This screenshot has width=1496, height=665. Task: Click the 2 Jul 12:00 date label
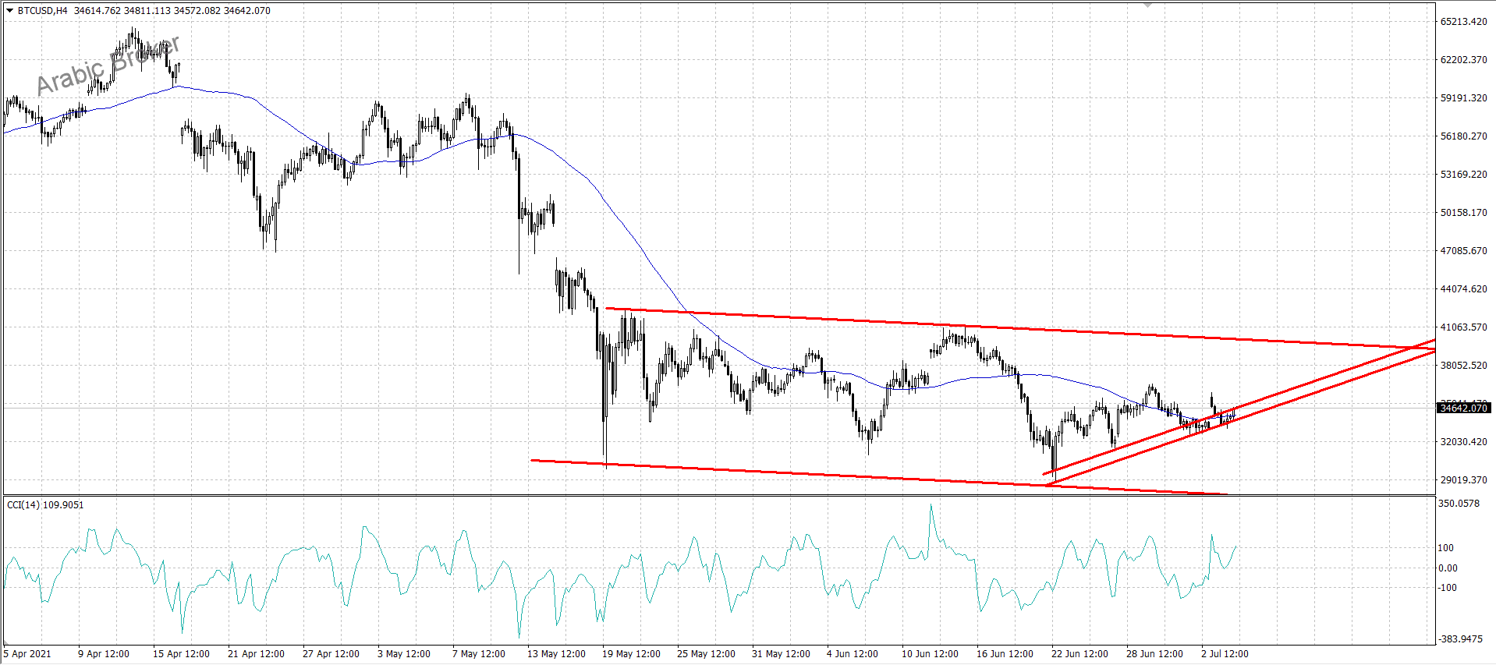(x=1225, y=654)
